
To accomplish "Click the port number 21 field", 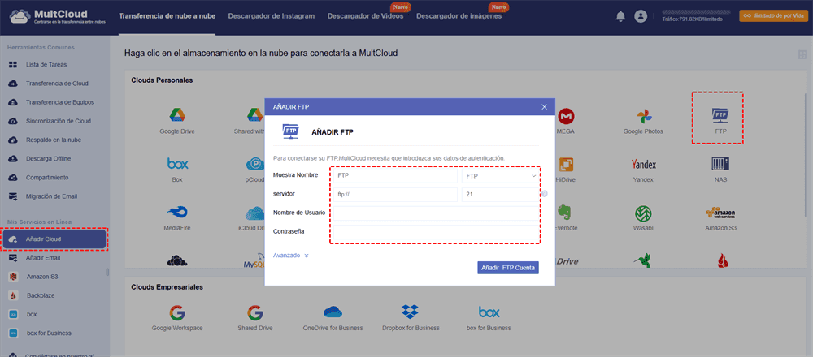I will pos(500,195).
